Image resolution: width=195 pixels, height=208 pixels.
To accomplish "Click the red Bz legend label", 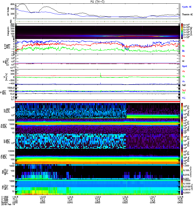I will [183, 41].
